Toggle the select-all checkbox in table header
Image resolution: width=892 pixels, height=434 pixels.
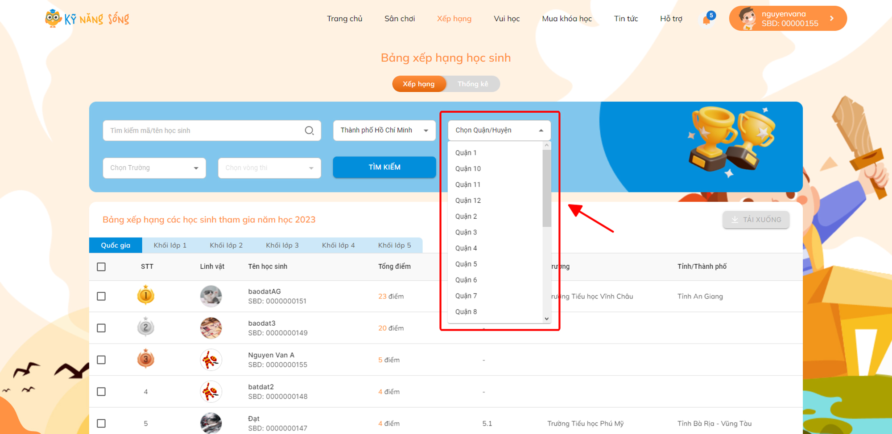point(101,267)
